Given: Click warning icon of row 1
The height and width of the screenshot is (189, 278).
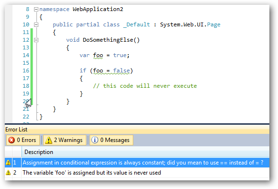Looking at the screenshot, I should (8, 163).
